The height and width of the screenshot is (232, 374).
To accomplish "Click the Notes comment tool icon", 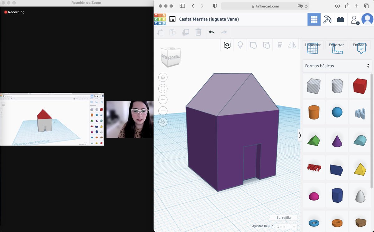I will point(227,45).
